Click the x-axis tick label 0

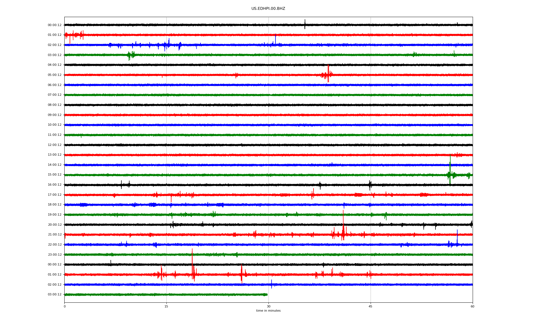click(x=65, y=307)
